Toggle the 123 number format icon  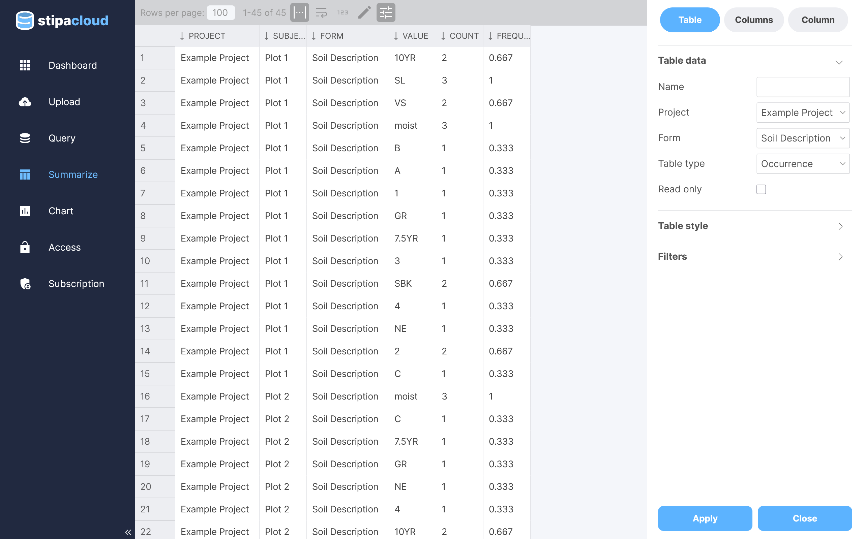343,13
